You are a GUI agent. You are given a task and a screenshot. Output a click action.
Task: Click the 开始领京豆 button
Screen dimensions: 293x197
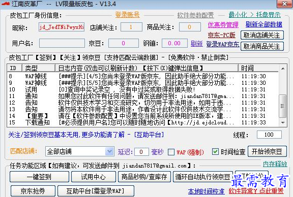(x=267, y=151)
